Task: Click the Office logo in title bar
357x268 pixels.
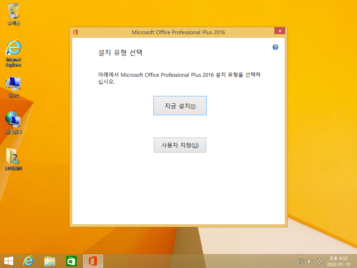Action: (76, 32)
